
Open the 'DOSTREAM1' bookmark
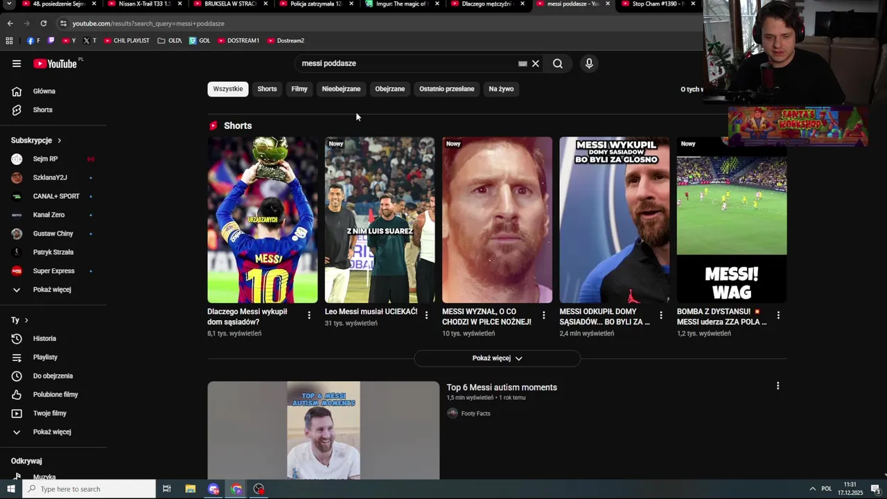tap(238, 41)
